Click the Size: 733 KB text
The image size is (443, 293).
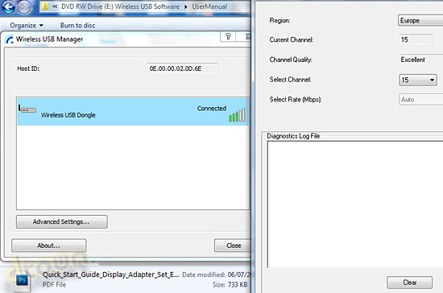tap(230, 284)
